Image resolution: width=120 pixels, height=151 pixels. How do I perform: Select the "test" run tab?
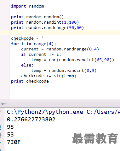(x=3, y=104)
